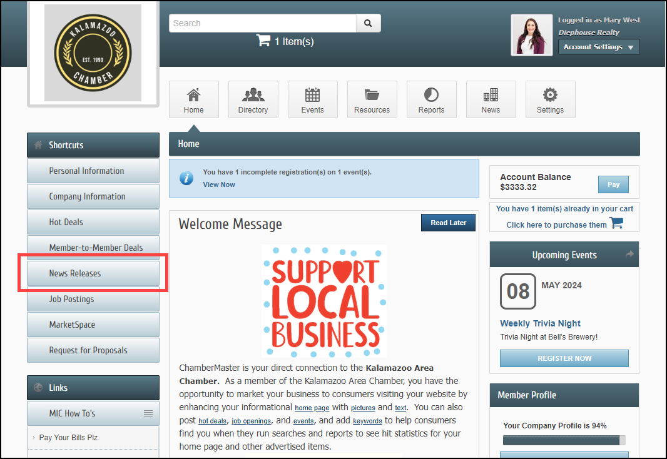Click the Links header globe icon

coord(38,388)
